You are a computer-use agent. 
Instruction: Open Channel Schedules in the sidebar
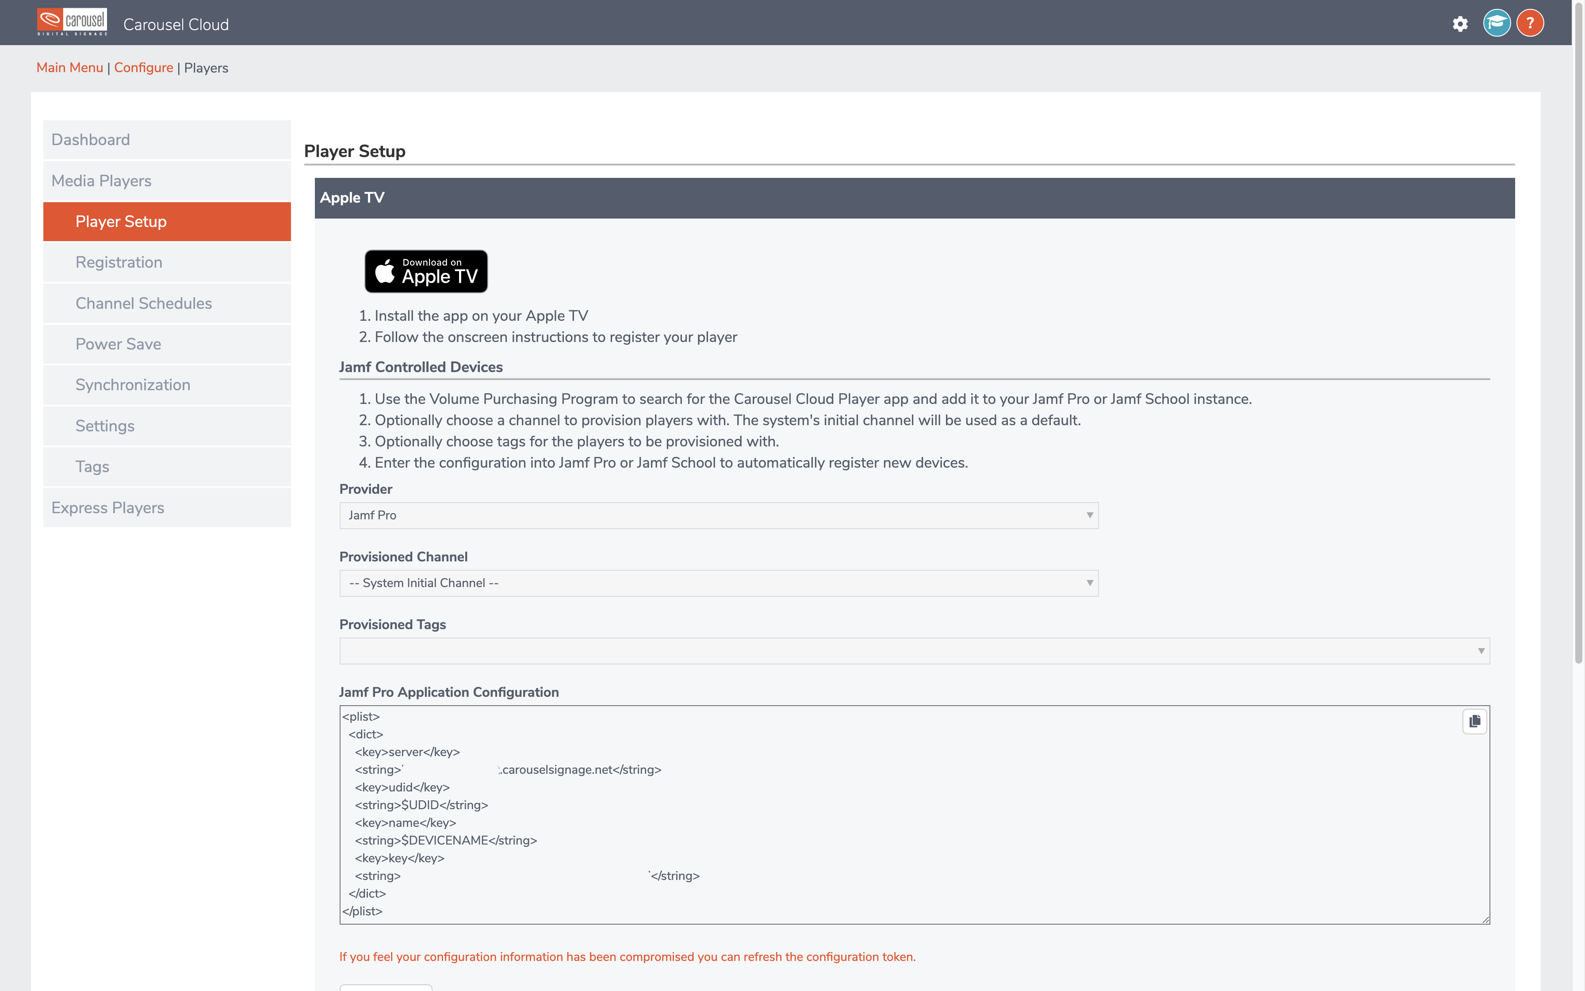[167, 303]
